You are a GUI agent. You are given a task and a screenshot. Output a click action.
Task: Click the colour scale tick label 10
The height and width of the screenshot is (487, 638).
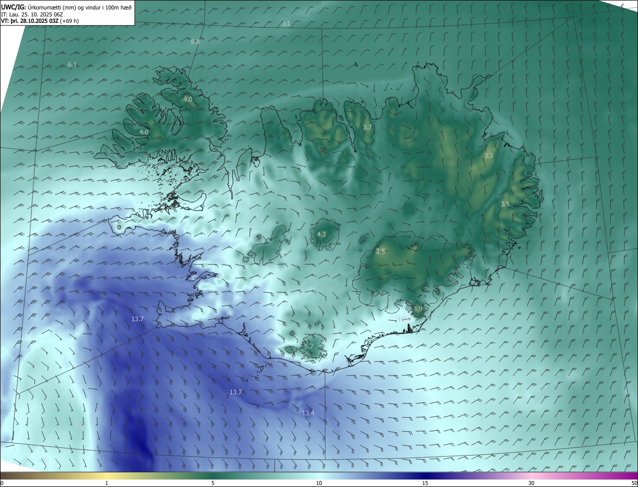[x=319, y=484]
